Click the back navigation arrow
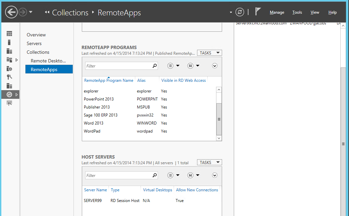 (11, 12)
